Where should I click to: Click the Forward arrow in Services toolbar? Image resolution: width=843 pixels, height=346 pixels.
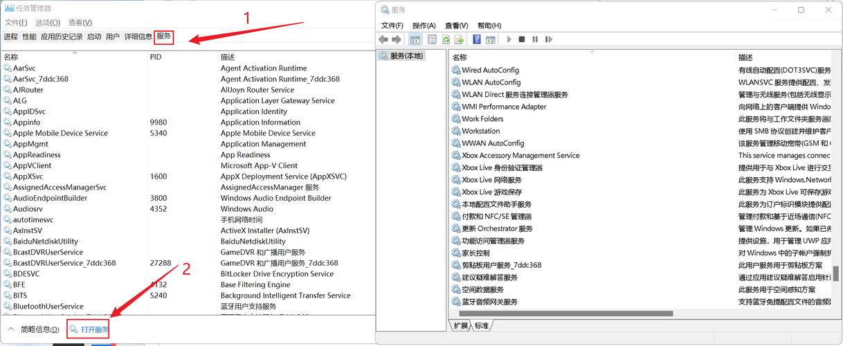click(396, 39)
